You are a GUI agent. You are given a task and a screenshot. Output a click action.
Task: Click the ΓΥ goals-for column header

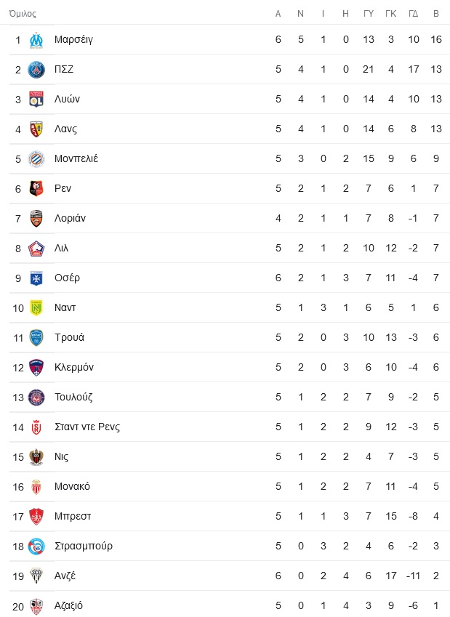point(369,14)
